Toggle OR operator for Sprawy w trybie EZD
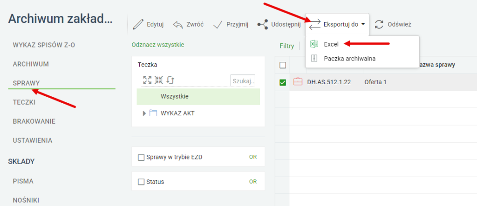477x206 pixels. click(253, 157)
